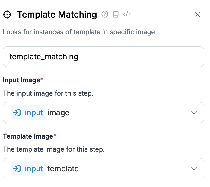Screen dimensions: 210x187
Task: Open the documentation book icon
Action: tap(116, 15)
